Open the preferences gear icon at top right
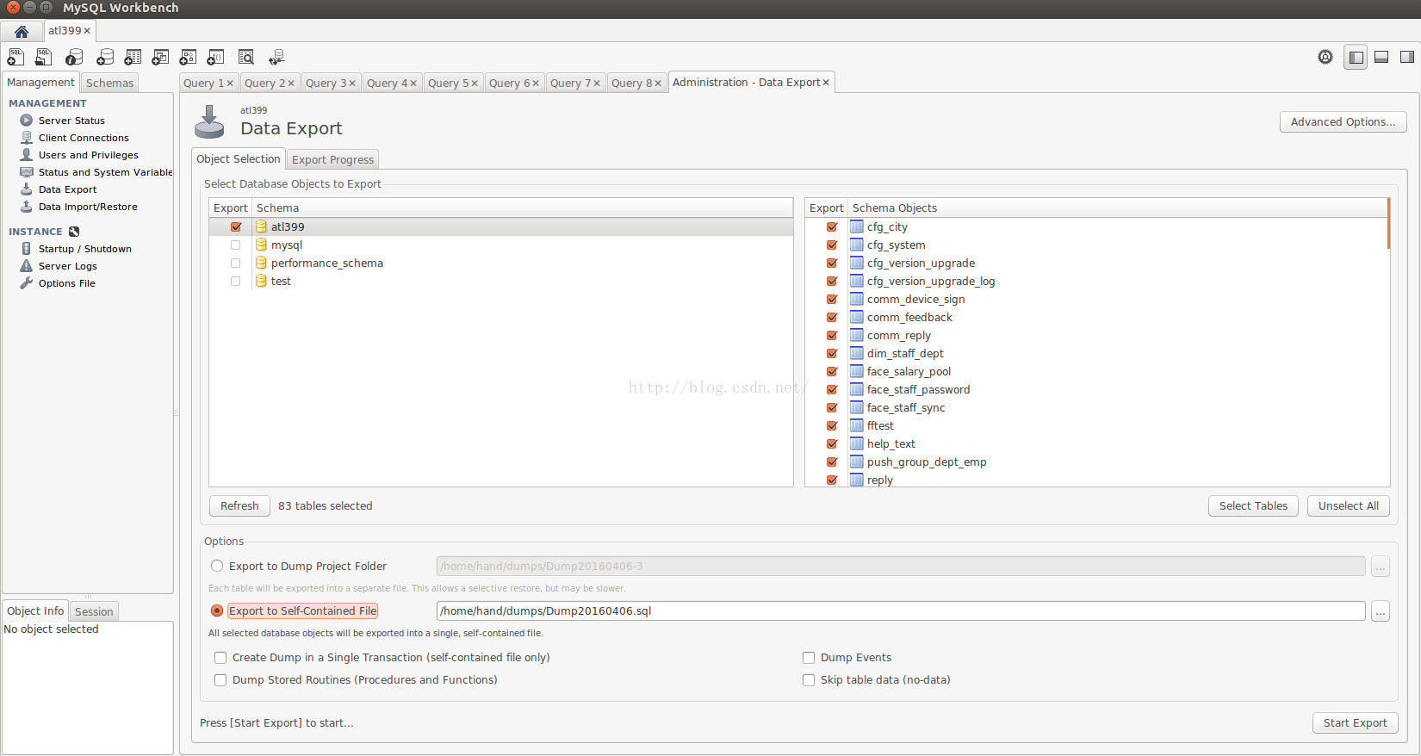The width and height of the screenshot is (1421, 756). pyautogui.click(x=1325, y=57)
